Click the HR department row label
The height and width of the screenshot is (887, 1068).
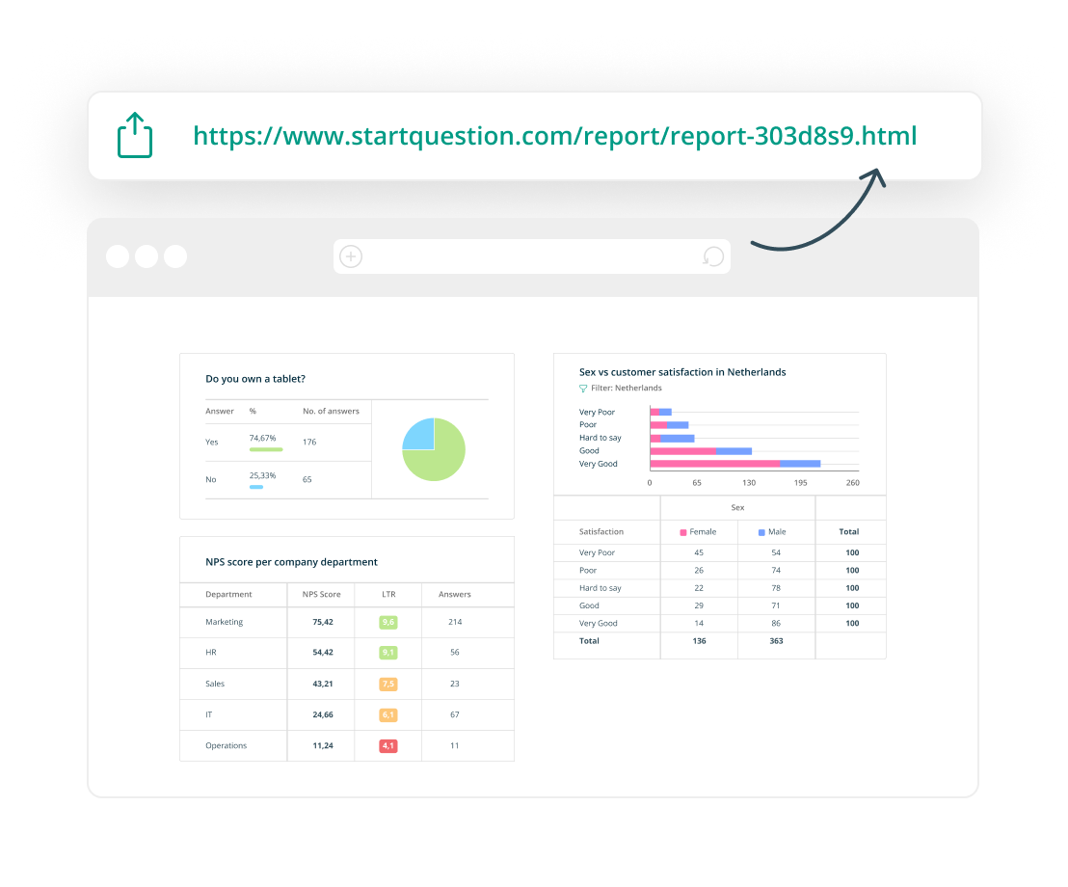click(x=211, y=653)
